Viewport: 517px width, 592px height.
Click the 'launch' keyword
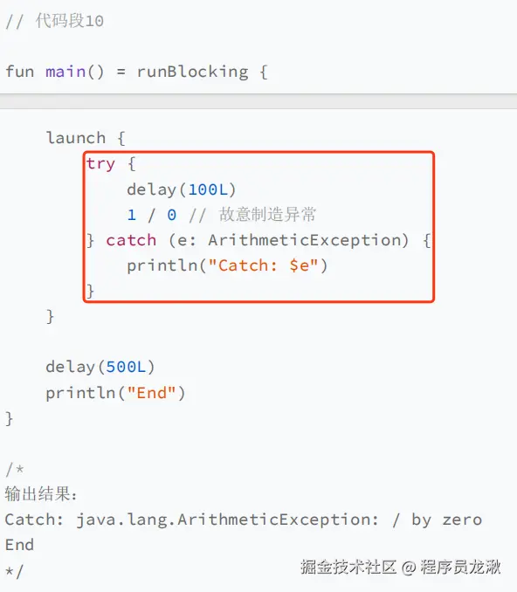point(75,137)
